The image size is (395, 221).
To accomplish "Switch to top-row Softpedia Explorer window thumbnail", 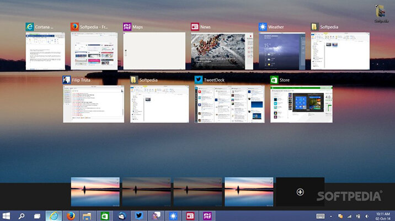I will click(340, 51).
